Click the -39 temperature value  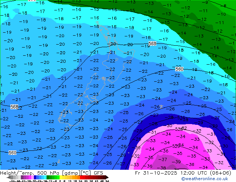(x=176, y=162)
